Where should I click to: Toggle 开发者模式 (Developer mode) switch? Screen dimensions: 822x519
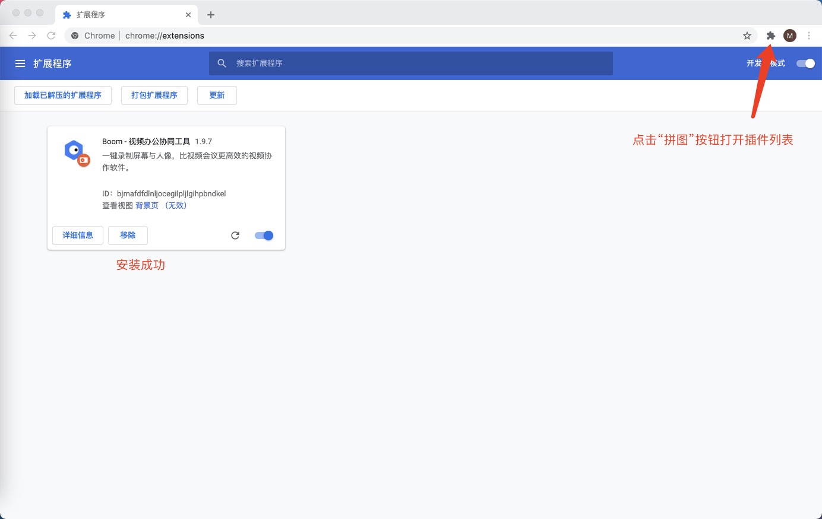[x=805, y=63]
